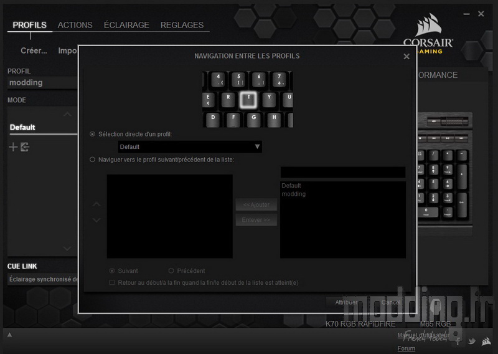Click the << Ajouter button
Screen dimensions: 498x354
tap(256, 205)
